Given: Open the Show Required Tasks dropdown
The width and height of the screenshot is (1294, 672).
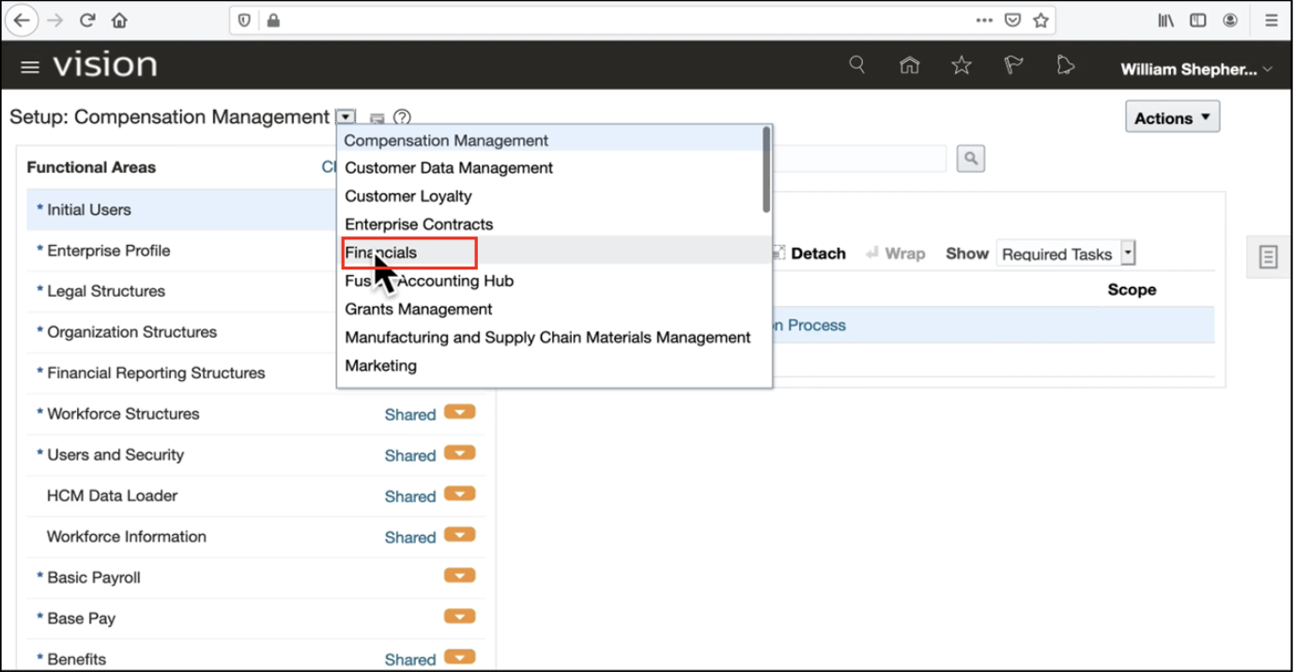Looking at the screenshot, I should click(x=1128, y=253).
